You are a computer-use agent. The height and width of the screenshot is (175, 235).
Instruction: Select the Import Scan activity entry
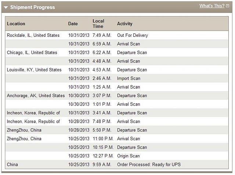129,78
